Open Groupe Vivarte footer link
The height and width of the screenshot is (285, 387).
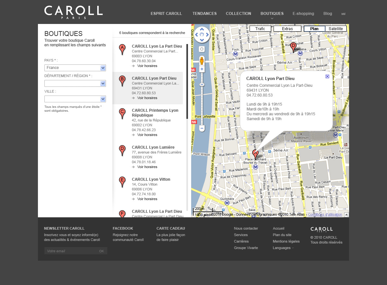246,248
